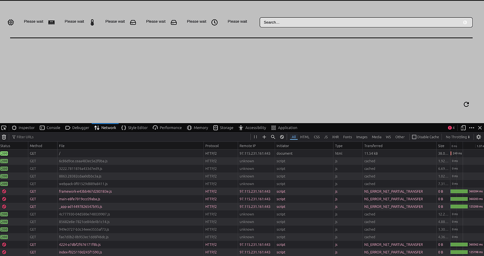Switch to the Storage tab
This screenshot has width=484, height=256.
223,128
